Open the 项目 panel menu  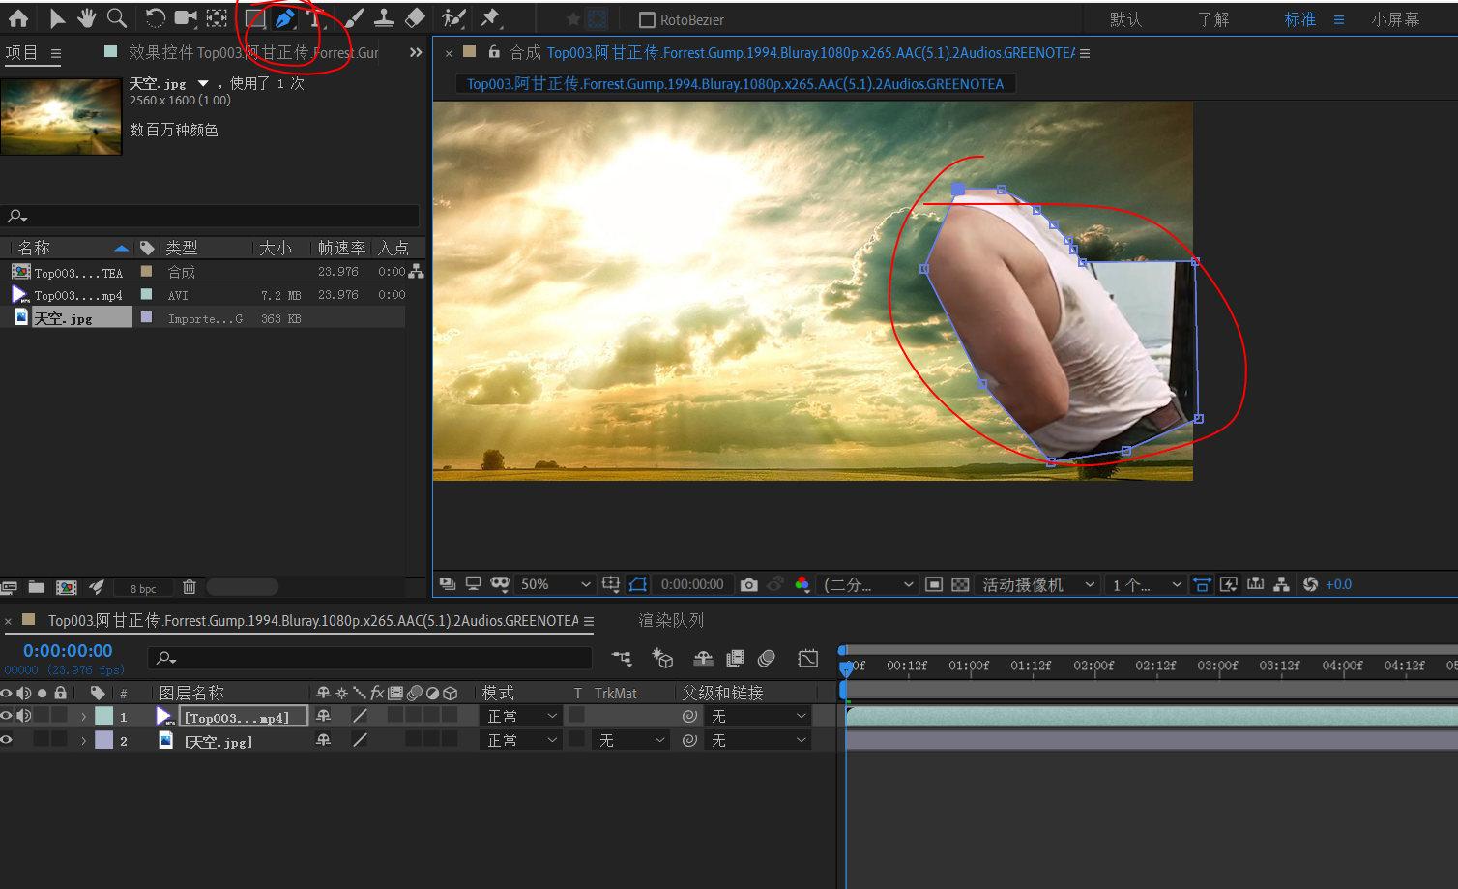click(56, 54)
